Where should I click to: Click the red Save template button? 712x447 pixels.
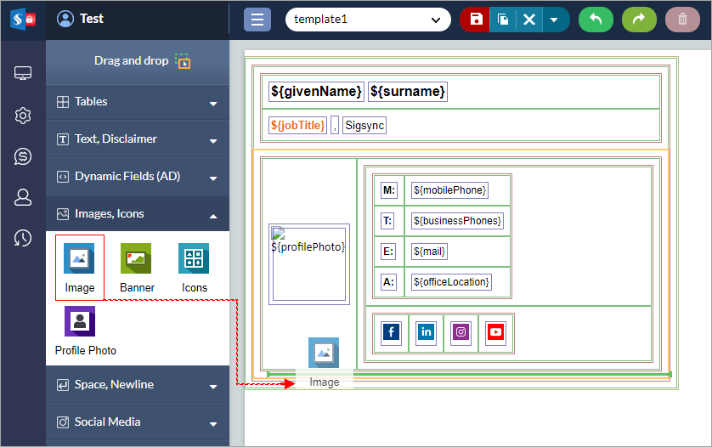475,19
